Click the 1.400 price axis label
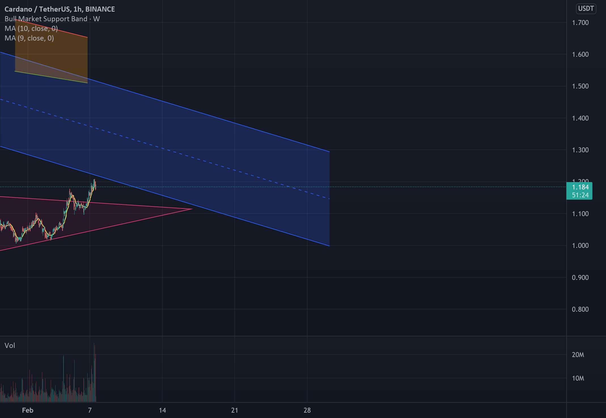 [580, 118]
